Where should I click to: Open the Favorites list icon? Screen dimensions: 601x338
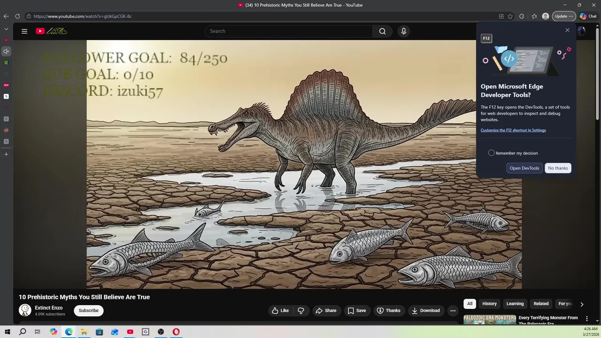[534, 16]
